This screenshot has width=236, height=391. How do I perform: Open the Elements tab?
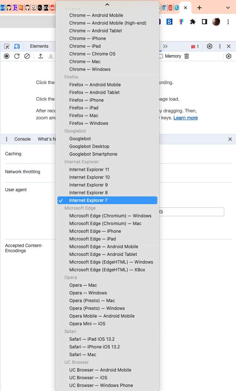pos(39,46)
